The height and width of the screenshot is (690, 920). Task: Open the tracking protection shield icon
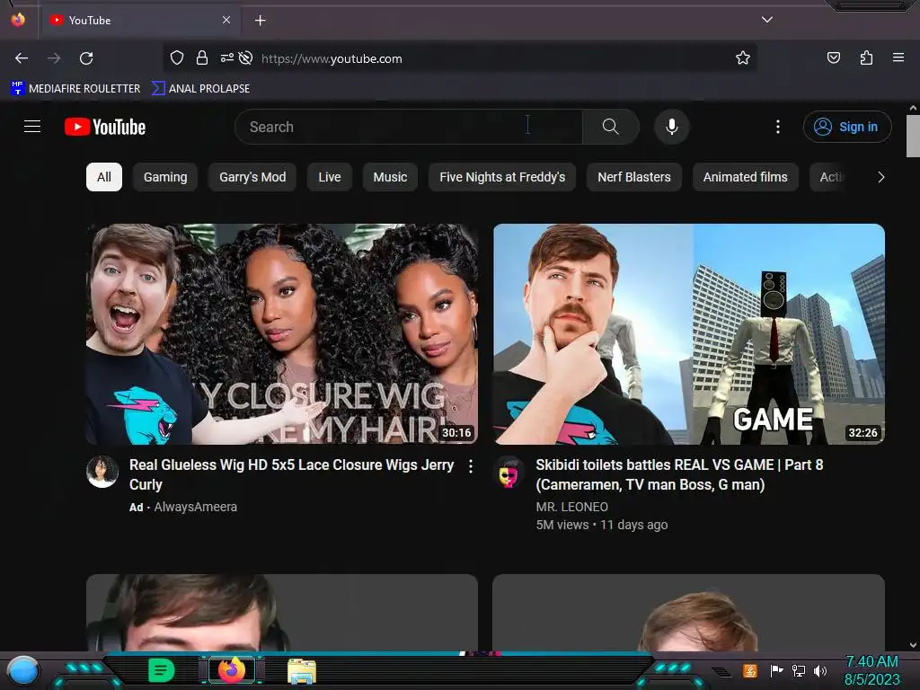pos(177,57)
